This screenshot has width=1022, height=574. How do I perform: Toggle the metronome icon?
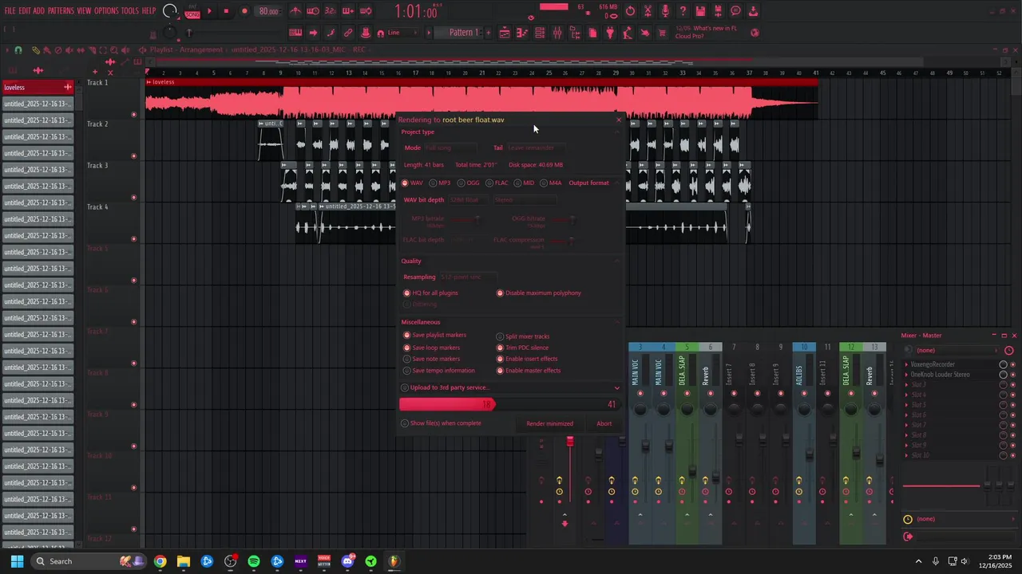point(295,11)
